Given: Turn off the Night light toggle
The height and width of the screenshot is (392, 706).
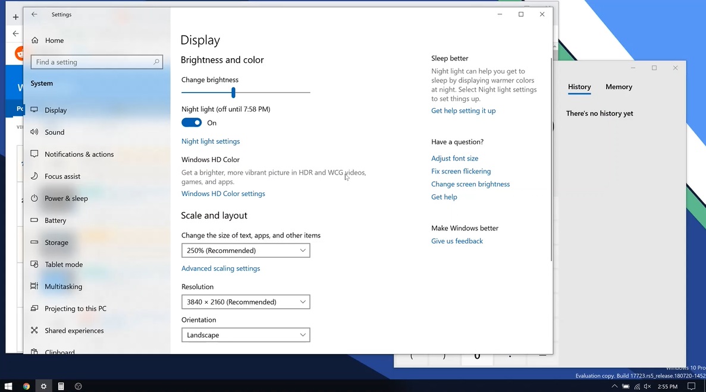Looking at the screenshot, I should [192, 123].
